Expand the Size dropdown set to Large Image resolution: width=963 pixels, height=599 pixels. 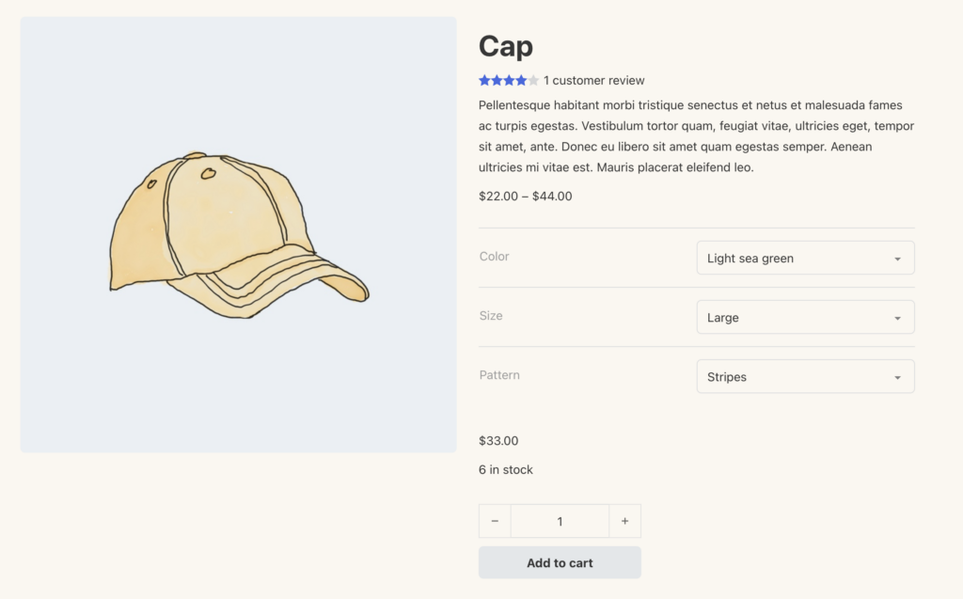click(x=805, y=317)
